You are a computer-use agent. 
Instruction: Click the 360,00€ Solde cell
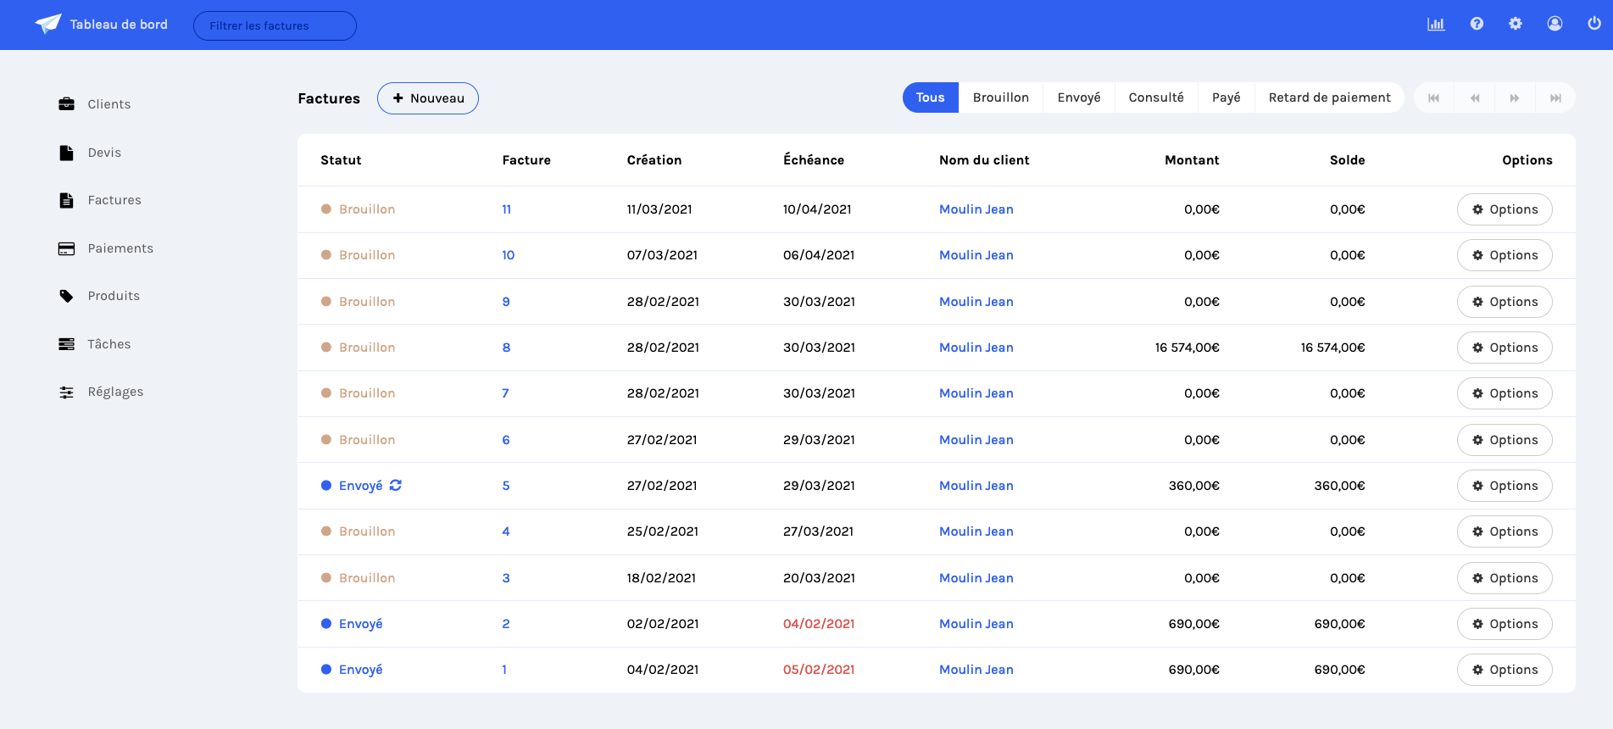coord(1339,486)
